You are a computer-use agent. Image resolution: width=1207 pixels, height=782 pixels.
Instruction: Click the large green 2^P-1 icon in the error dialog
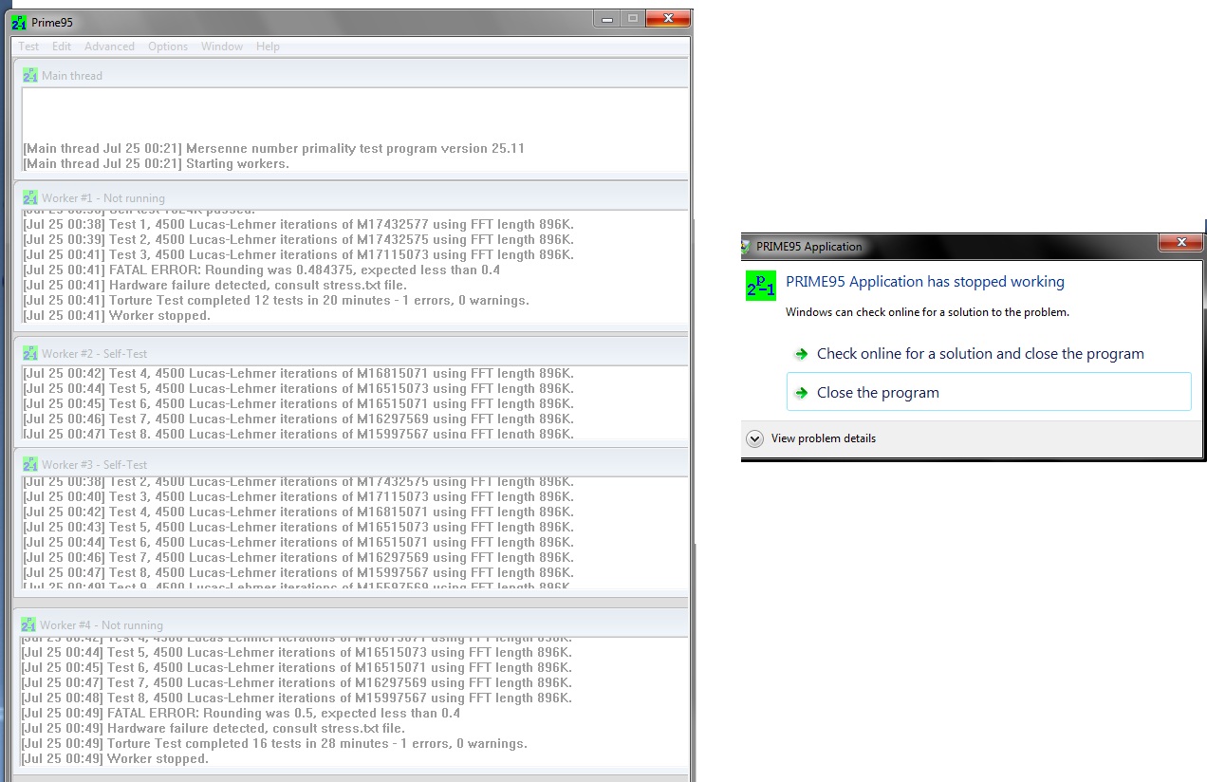[761, 286]
